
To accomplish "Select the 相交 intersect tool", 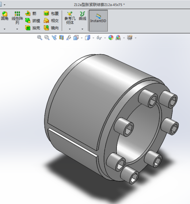I will [x=51, y=20].
